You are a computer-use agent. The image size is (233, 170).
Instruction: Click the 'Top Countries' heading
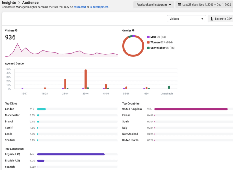coord(131,104)
